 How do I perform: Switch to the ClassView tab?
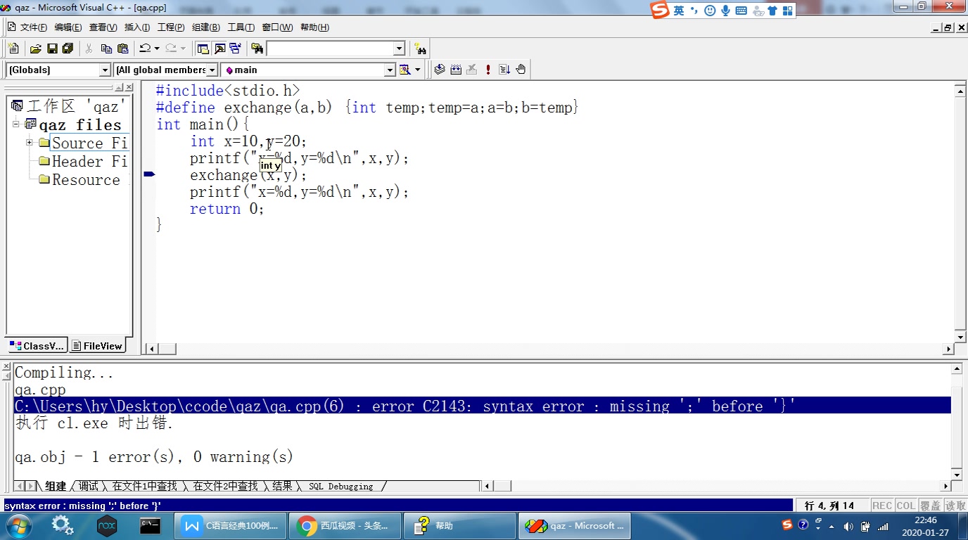[37, 345]
